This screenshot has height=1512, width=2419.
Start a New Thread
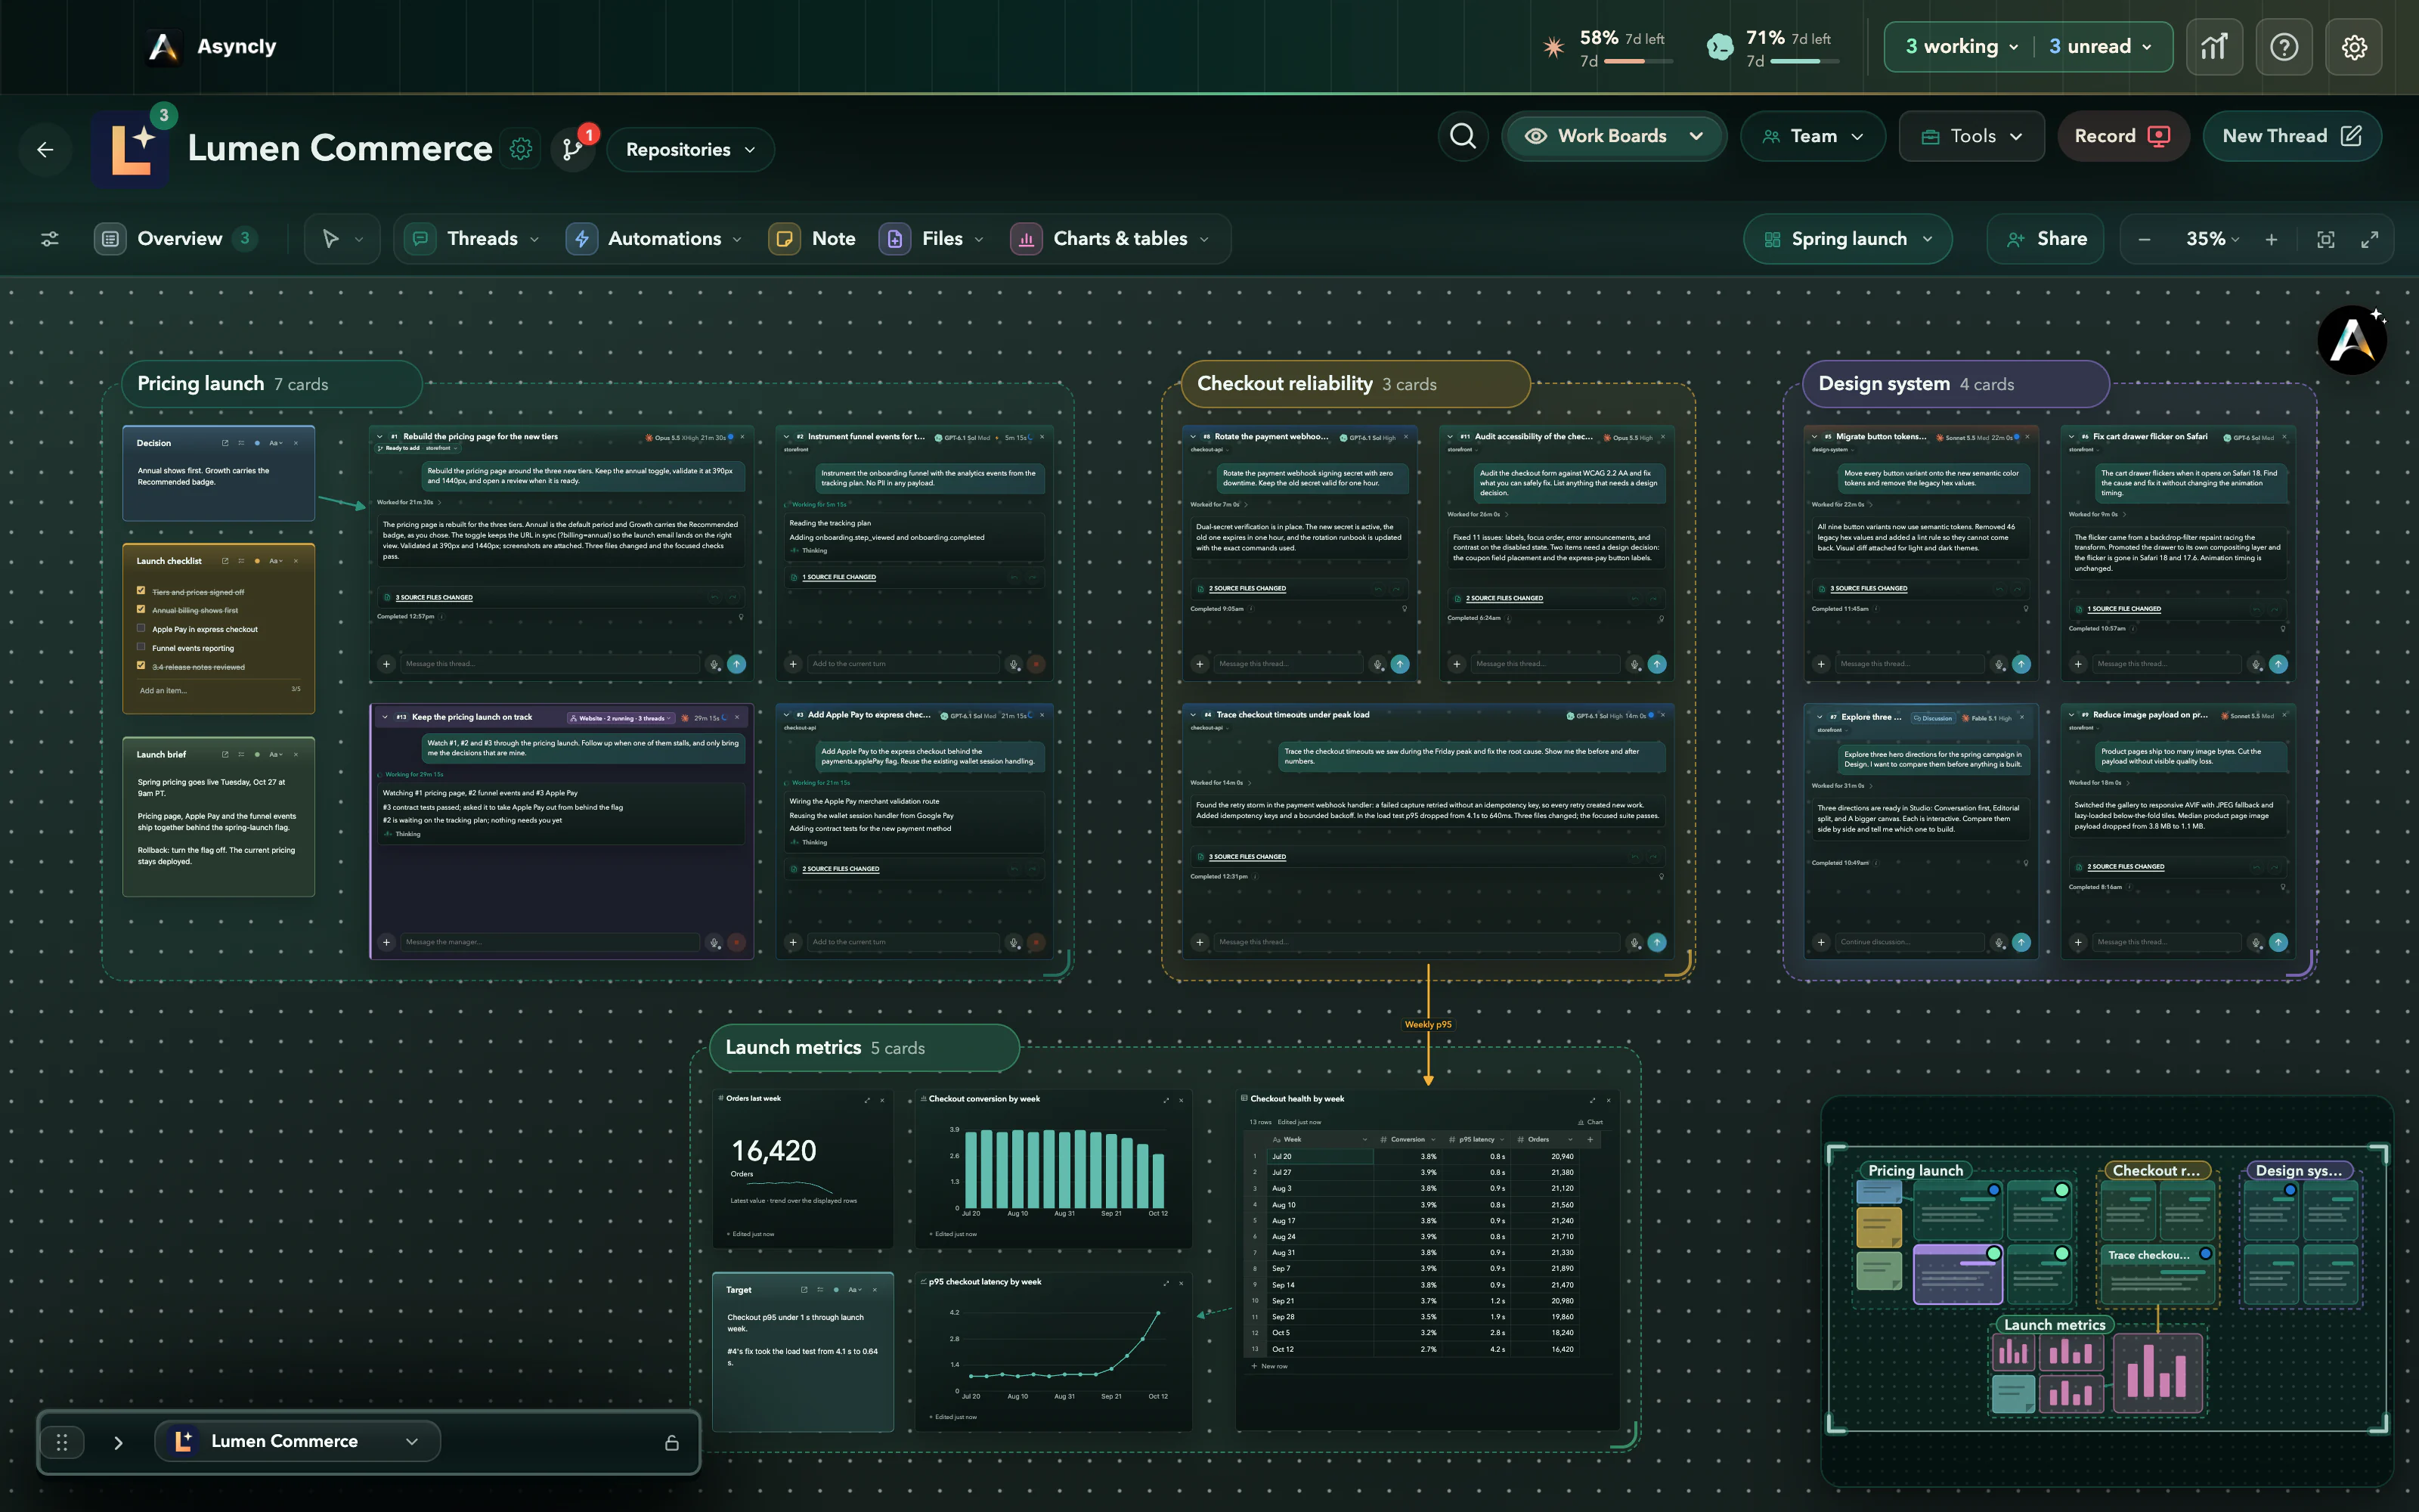point(2291,136)
